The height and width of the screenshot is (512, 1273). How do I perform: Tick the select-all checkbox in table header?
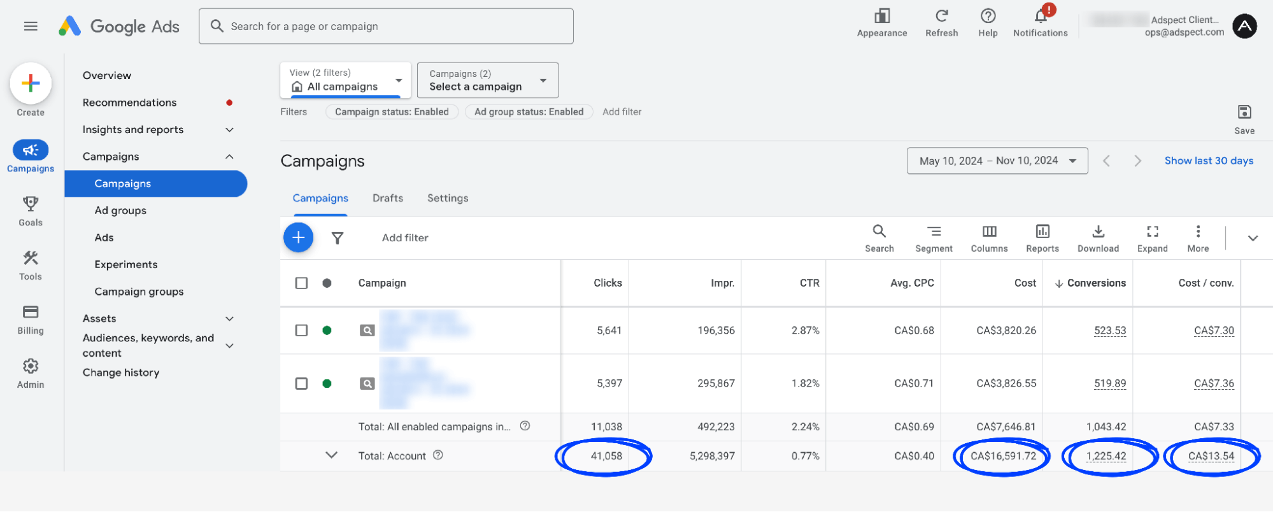click(x=301, y=283)
